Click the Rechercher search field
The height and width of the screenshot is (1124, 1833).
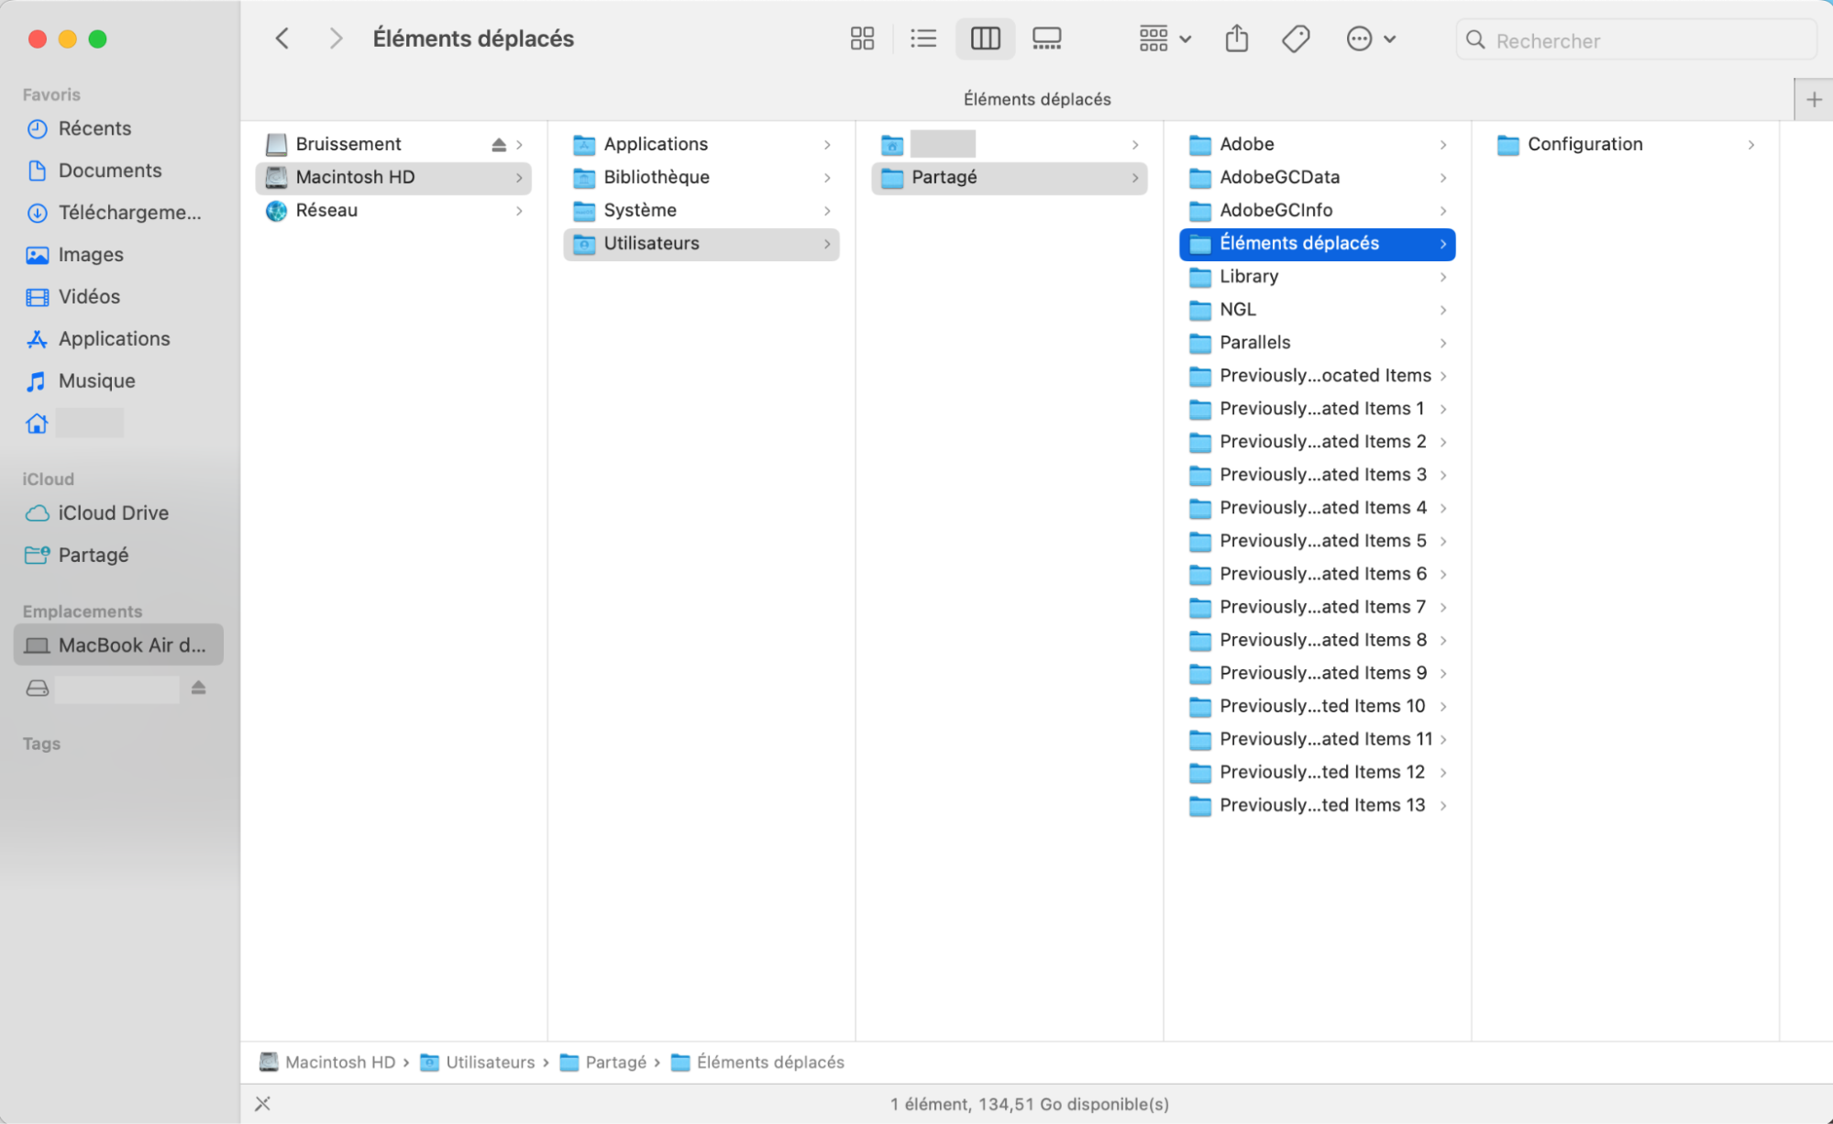tap(1636, 40)
